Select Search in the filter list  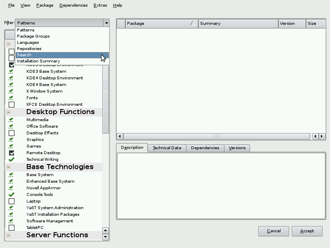coord(62,55)
